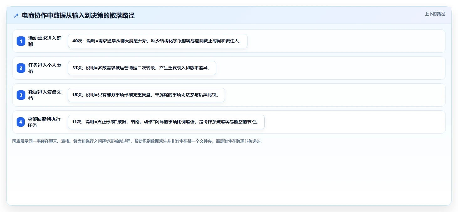
Task: Select the label 数据进入复盘文档
Action: pos(45,95)
